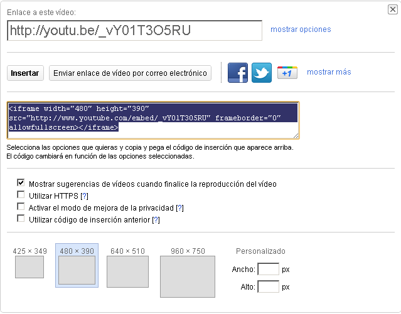Click inside the iframe embed code box
This screenshot has height=314, width=401.
[x=153, y=120]
